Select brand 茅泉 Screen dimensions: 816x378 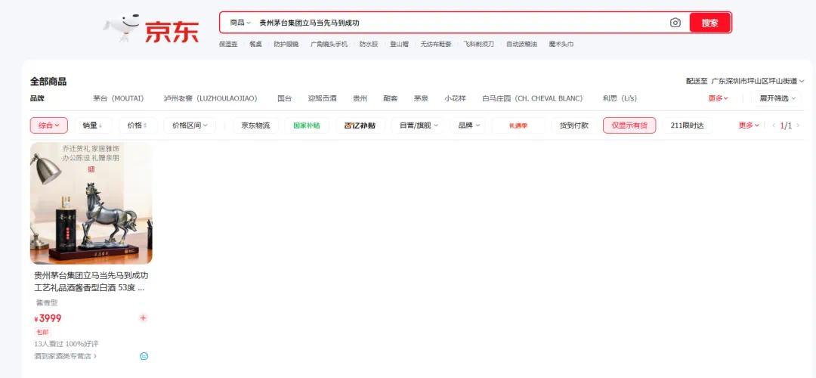[x=421, y=98]
